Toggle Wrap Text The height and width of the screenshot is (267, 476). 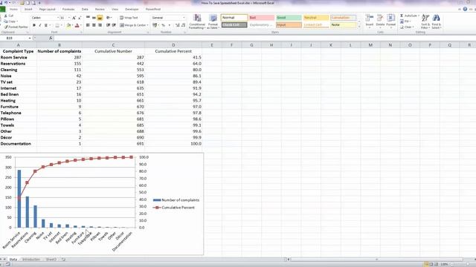[x=129, y=18]
